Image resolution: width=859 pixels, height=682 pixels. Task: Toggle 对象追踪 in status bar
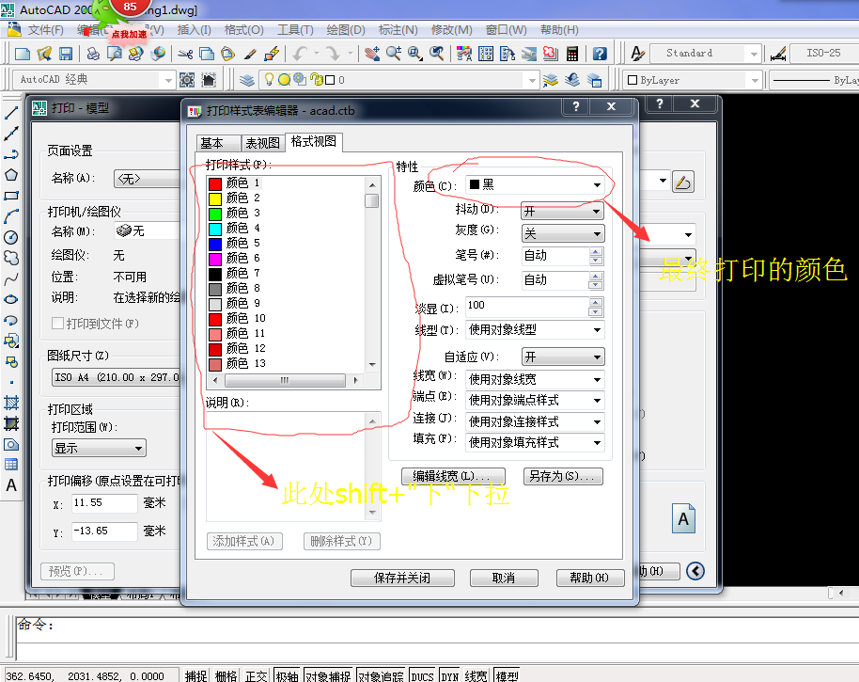[x=381, y=675]
